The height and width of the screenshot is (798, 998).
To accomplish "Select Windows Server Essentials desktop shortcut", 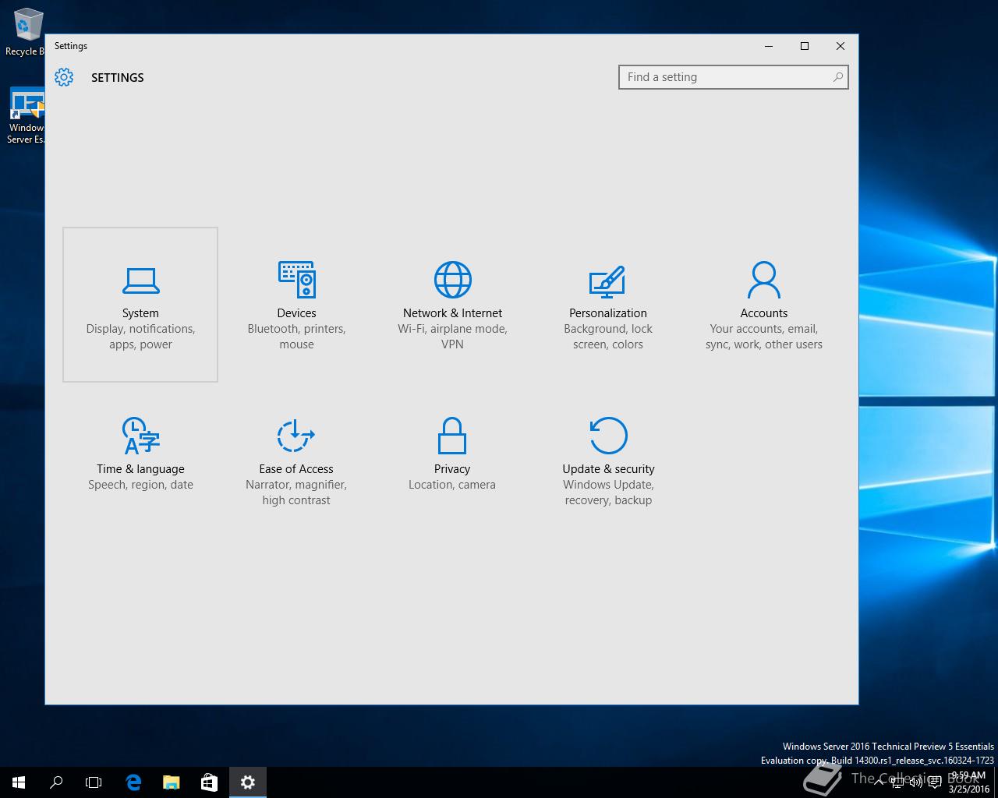I will click(x=25, y=115).
